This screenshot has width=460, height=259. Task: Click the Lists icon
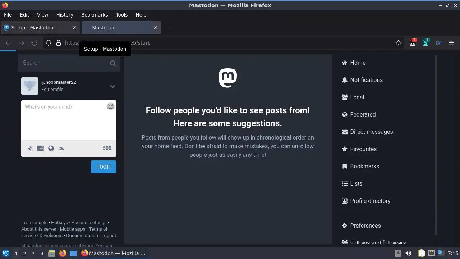click(x=345, y=183)
